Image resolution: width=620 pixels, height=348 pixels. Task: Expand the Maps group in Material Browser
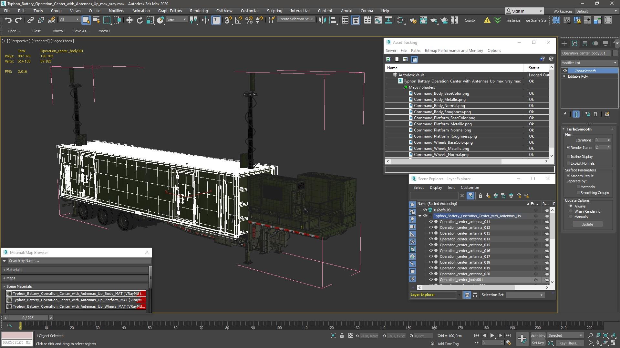[4, 278]
